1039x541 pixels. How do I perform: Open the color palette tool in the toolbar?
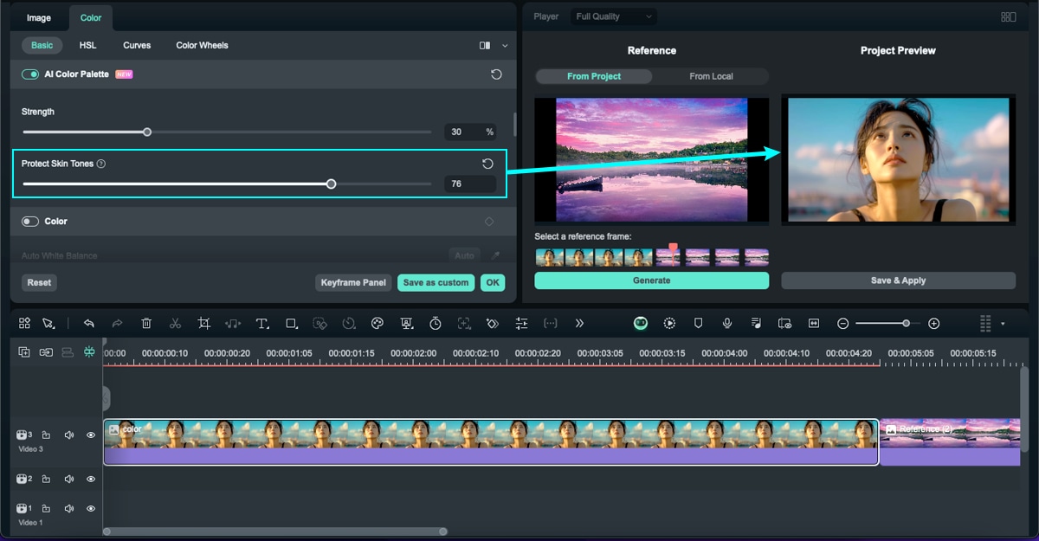click(x=377, y=323)
